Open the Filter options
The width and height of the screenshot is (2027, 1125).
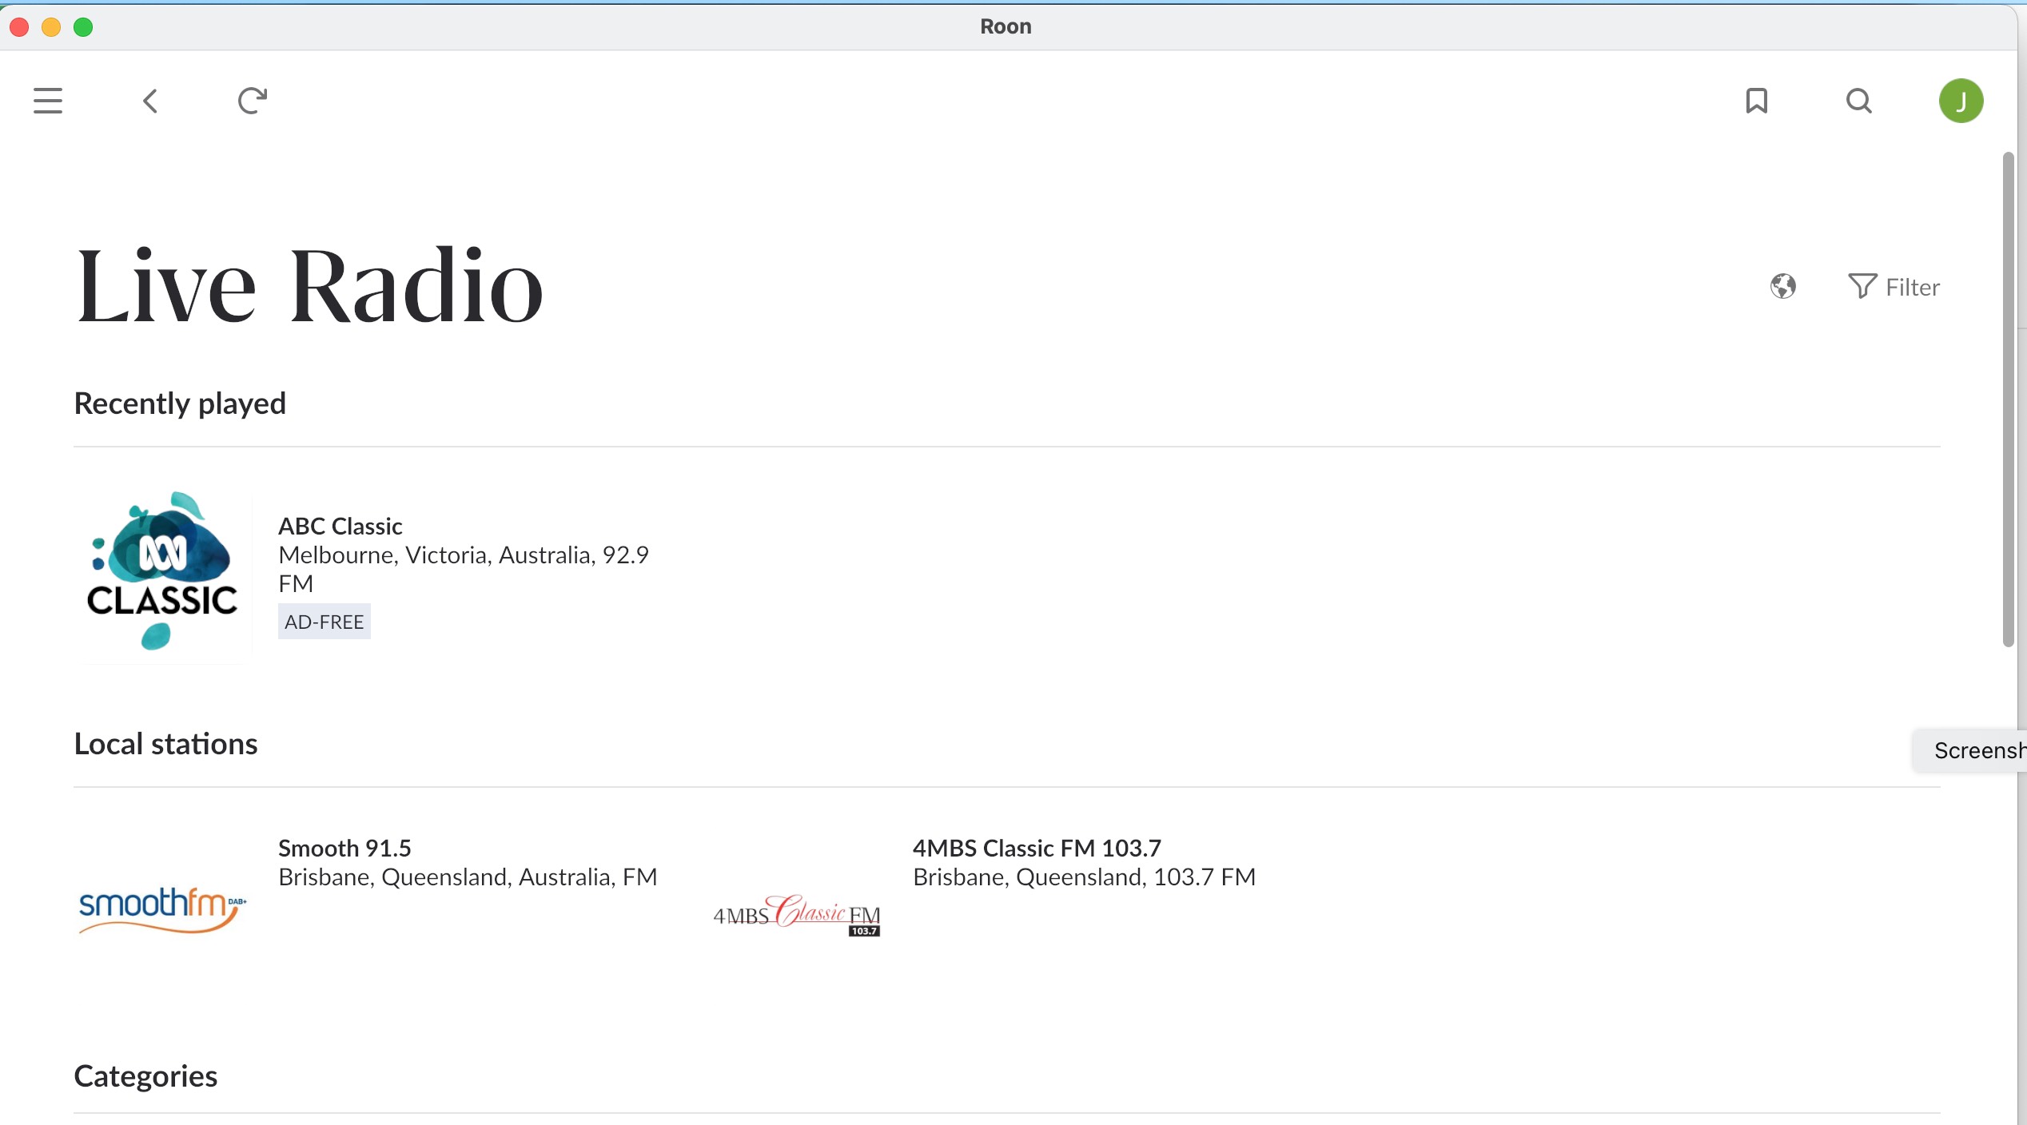1896,287
